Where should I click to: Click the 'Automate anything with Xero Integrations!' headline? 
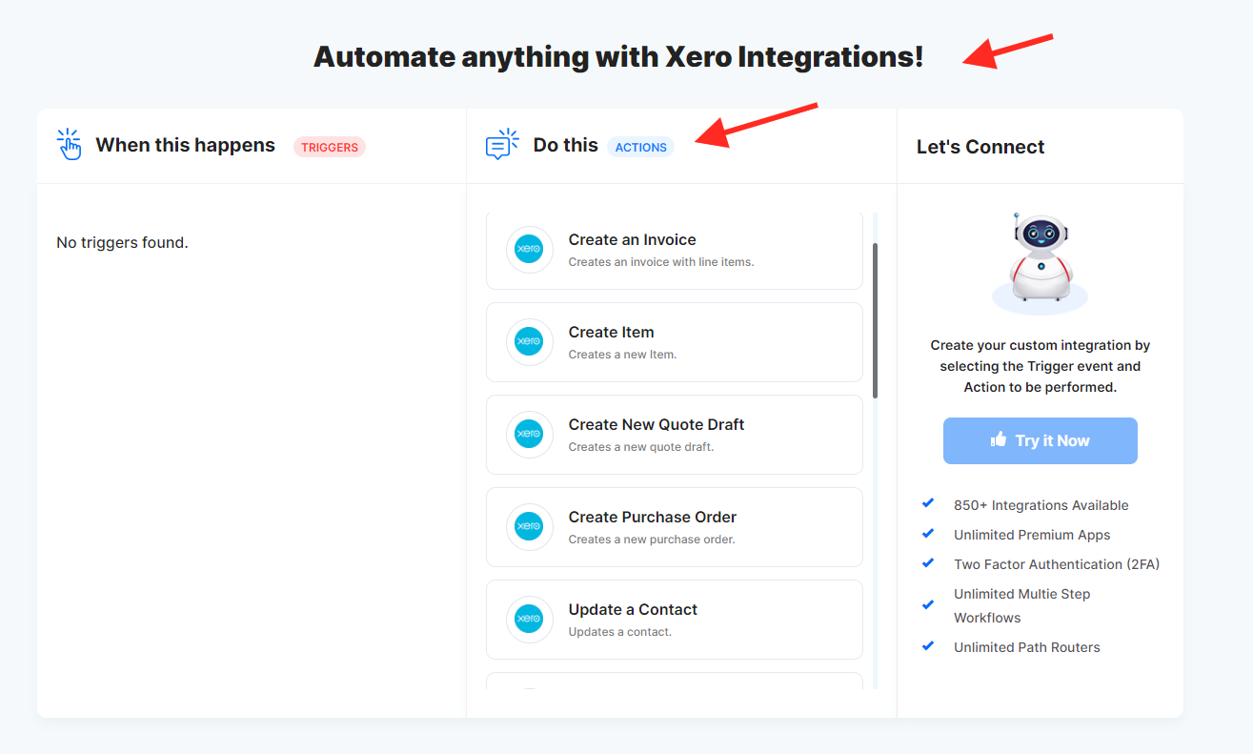[x=618, y=57]
